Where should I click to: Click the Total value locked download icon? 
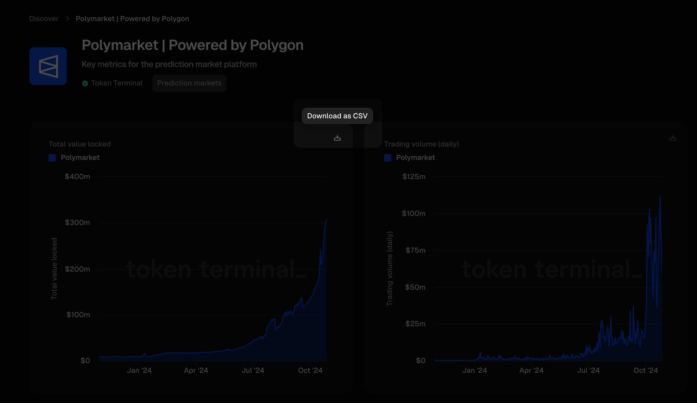click(x=337, y=138)
